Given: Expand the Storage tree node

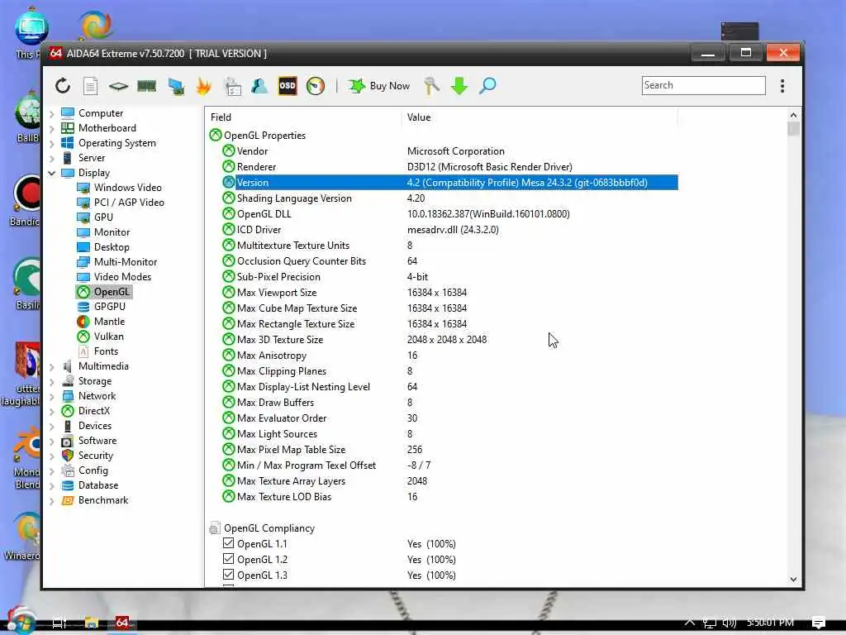Looking at the screenshot, I should click(x=52, y=381).
